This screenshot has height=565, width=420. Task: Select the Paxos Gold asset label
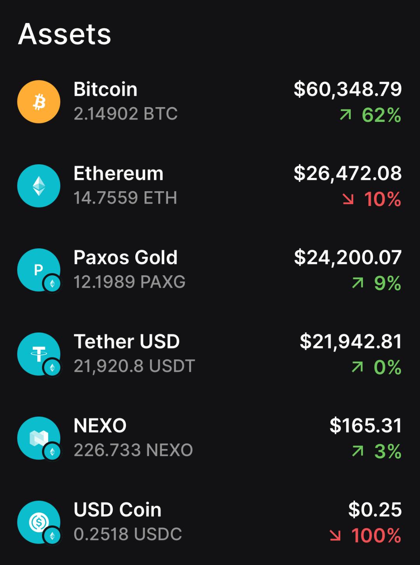point(125,257)
